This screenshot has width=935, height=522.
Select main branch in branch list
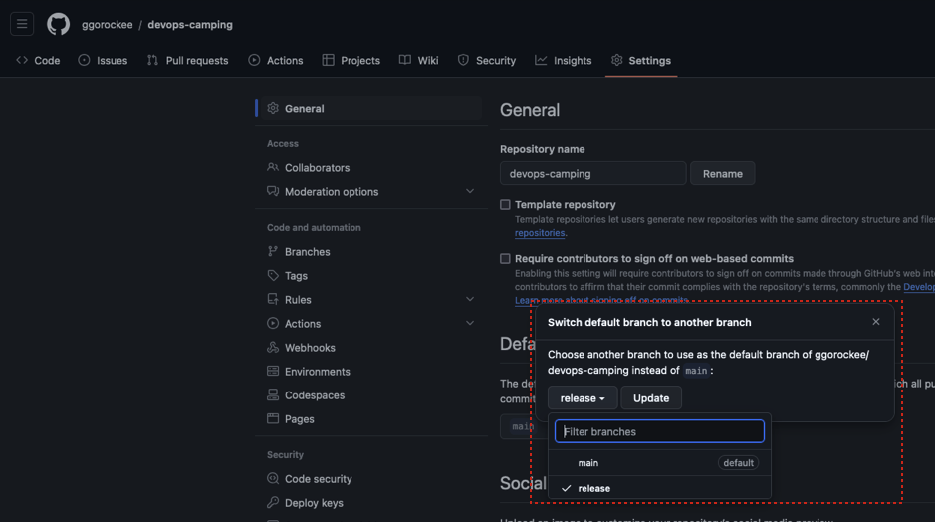click(x=659, y=463)
